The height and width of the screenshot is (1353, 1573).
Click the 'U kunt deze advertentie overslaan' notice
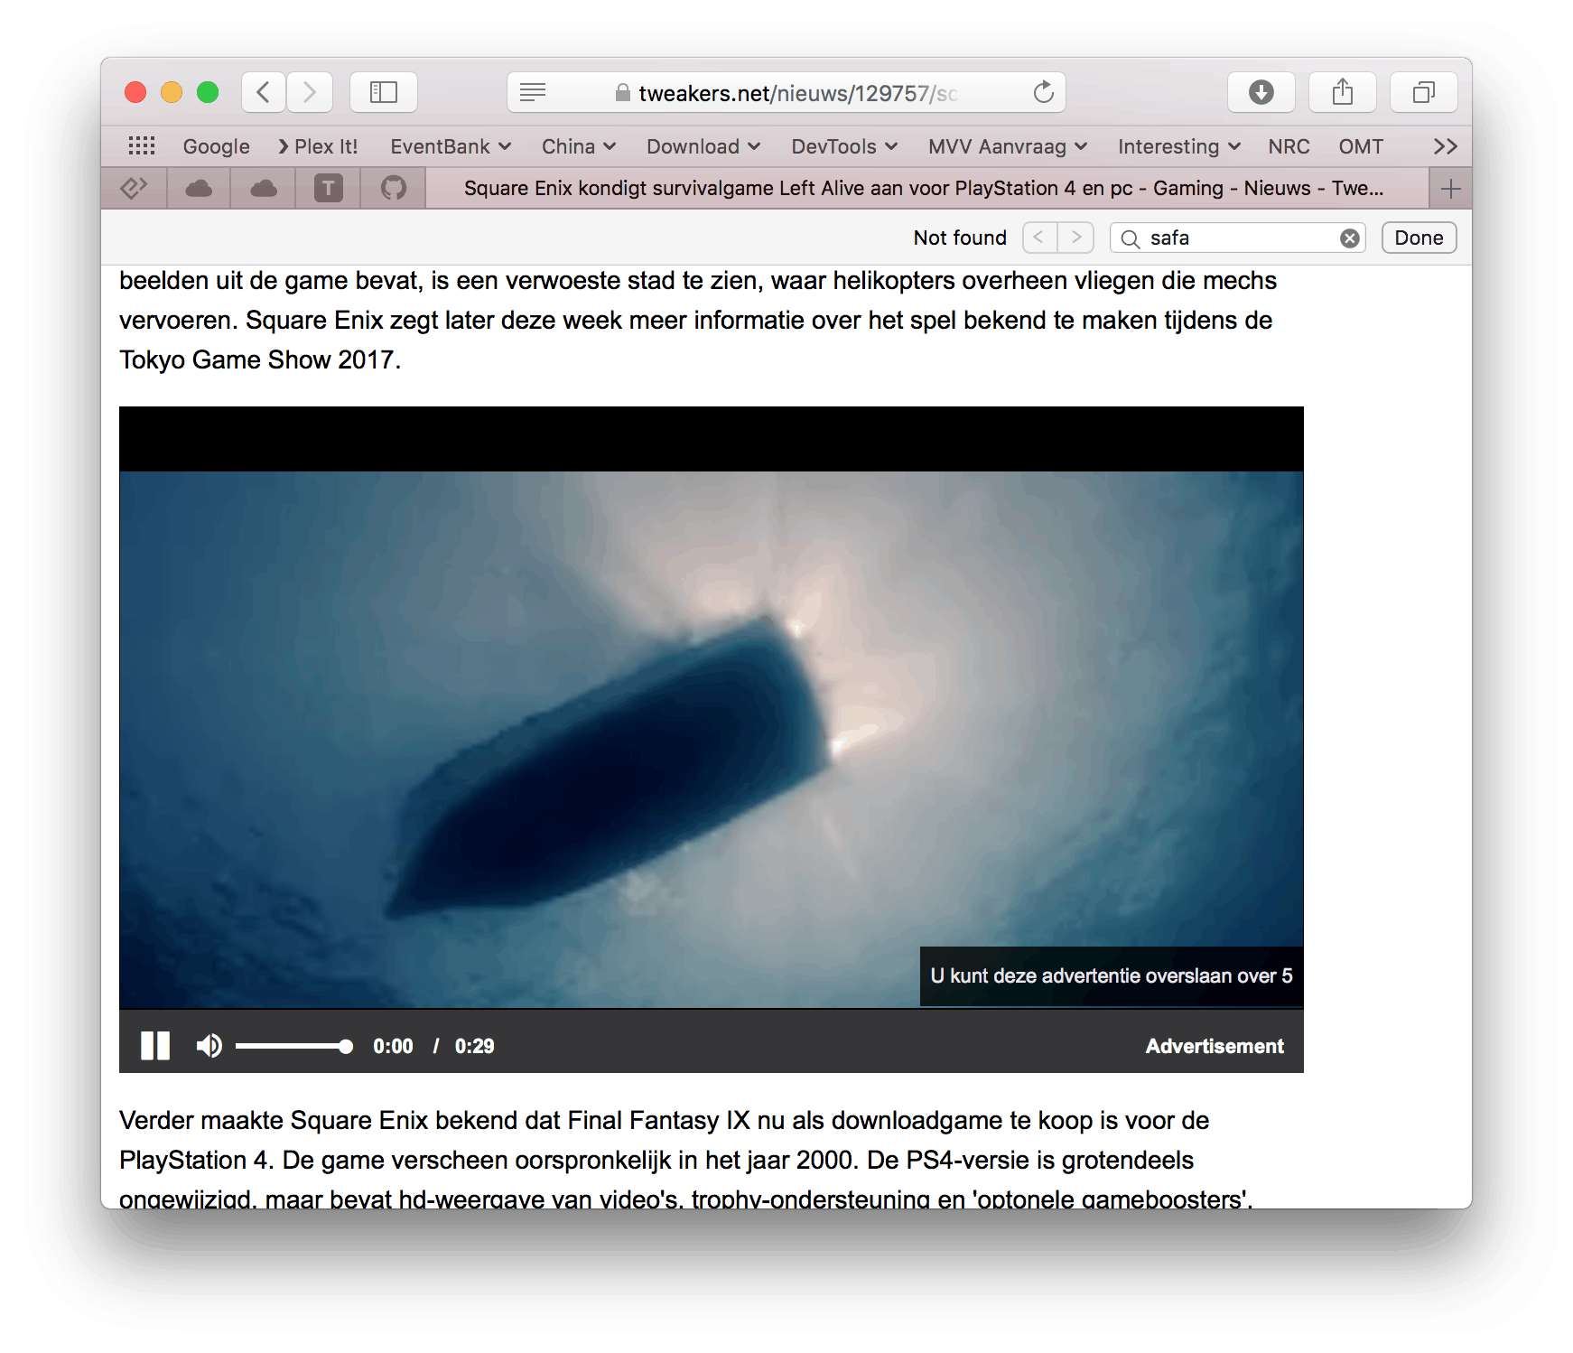click(1112, 975)
